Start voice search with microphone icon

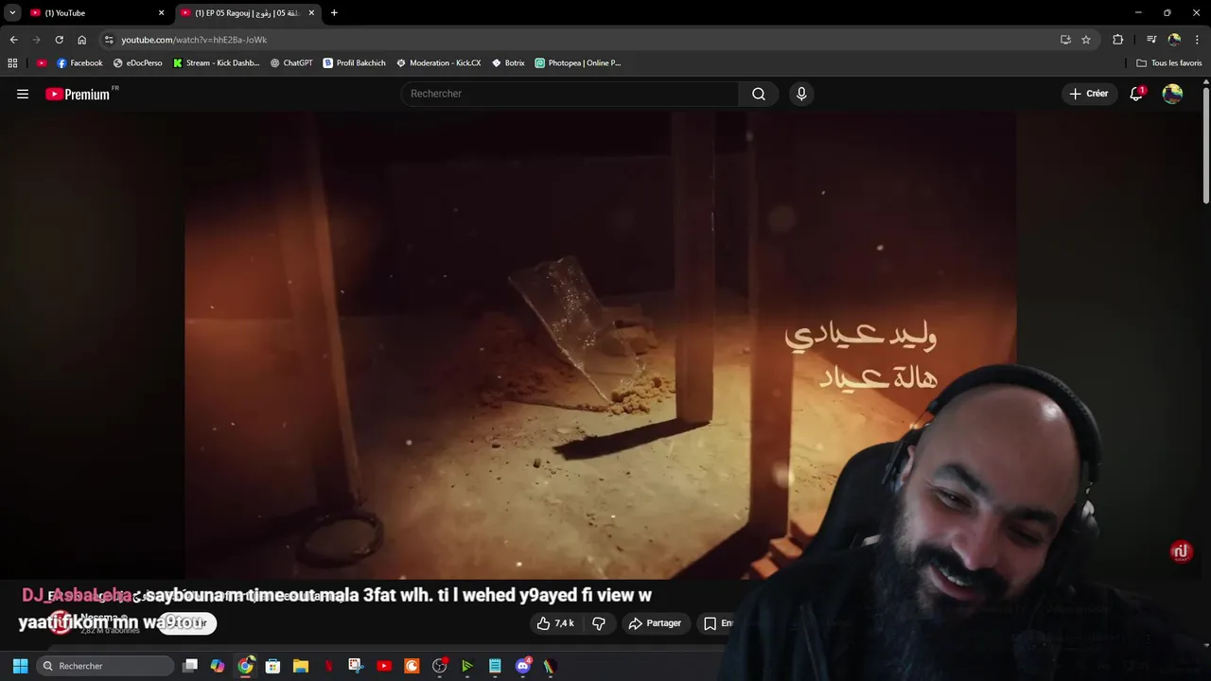click(801, 94)
